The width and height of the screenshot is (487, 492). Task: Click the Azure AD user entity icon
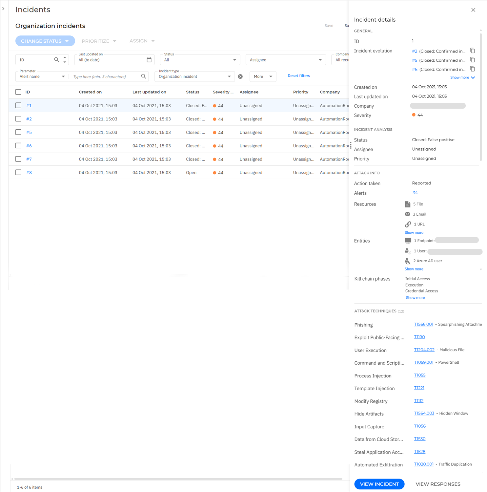(x=408, y=261)
